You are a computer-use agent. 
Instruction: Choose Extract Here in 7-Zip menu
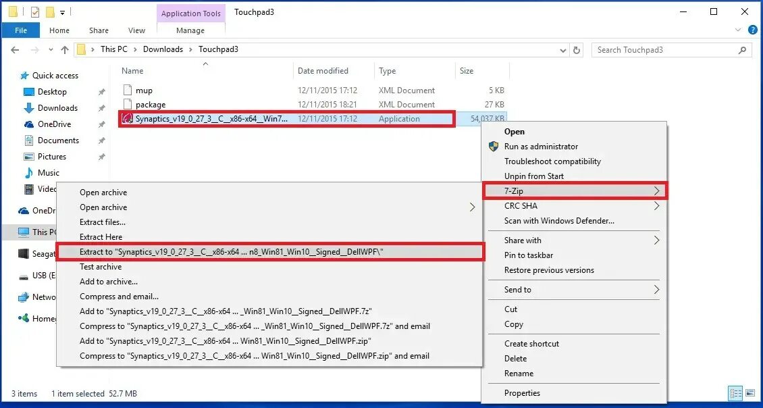coord(101,237)
